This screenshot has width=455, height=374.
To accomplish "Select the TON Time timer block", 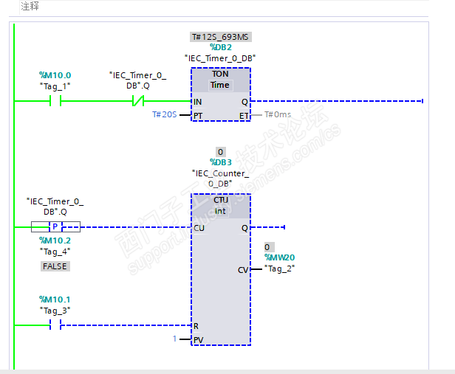I will [x=221, y=94].
